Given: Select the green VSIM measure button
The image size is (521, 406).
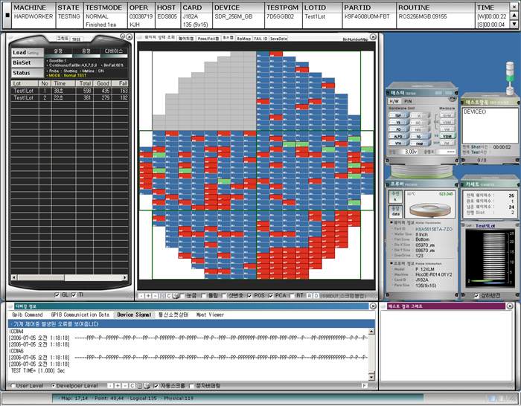Looking at the screenshot, I should click(x=447, y=136).
